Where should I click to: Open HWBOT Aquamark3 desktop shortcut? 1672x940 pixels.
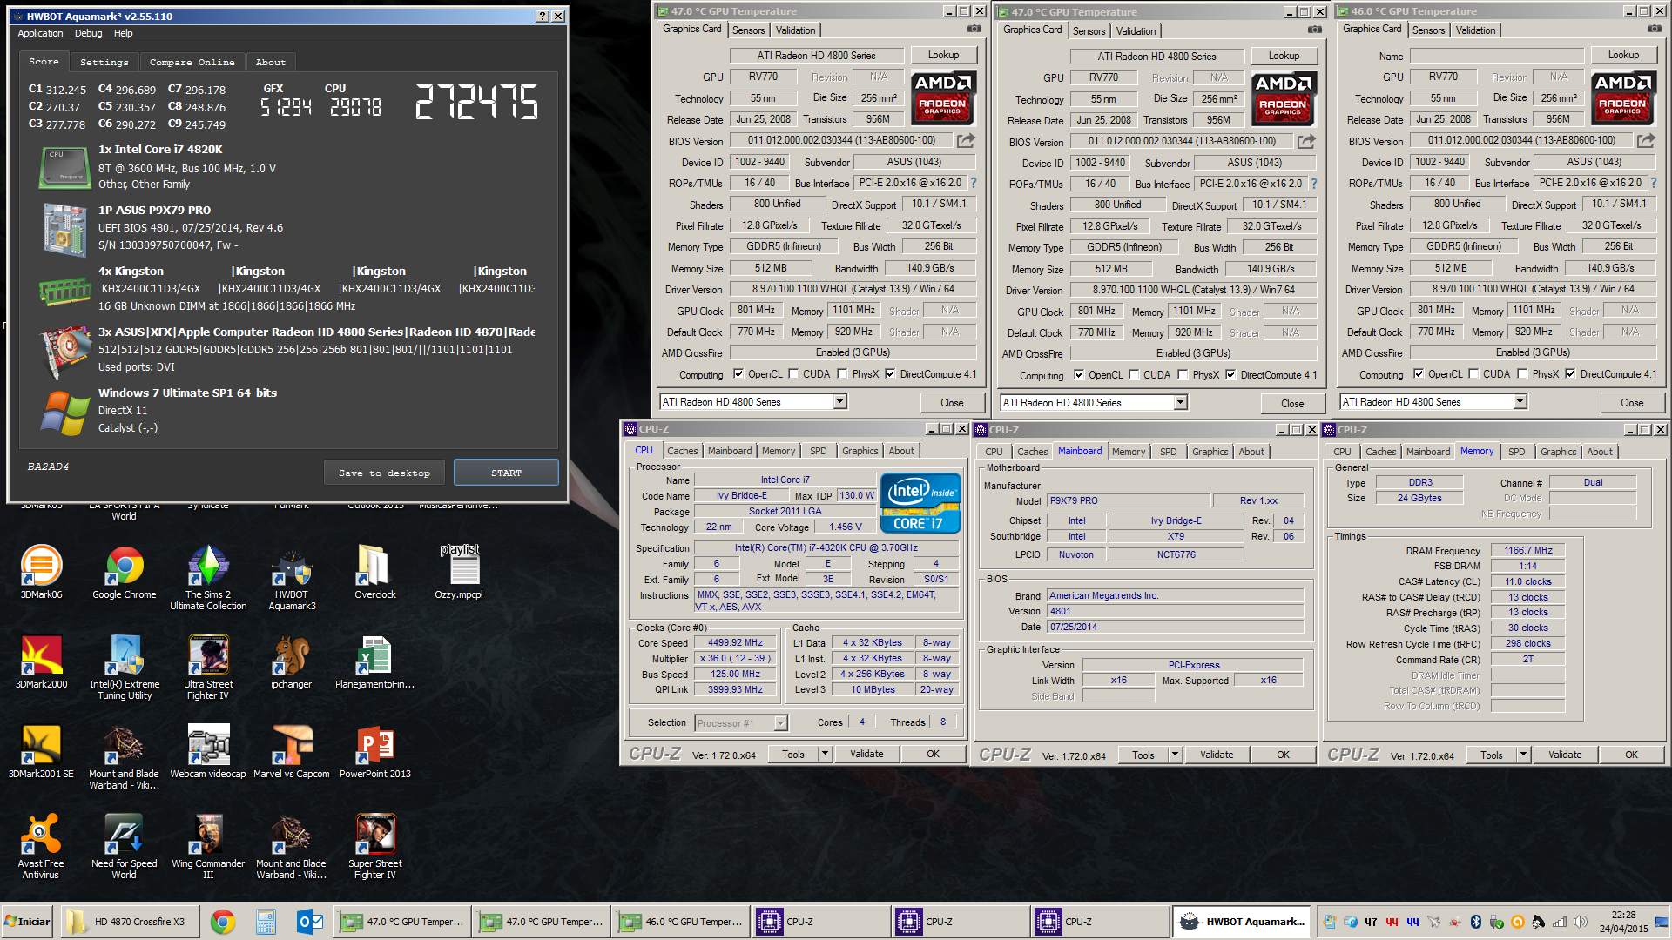(292, 577)
